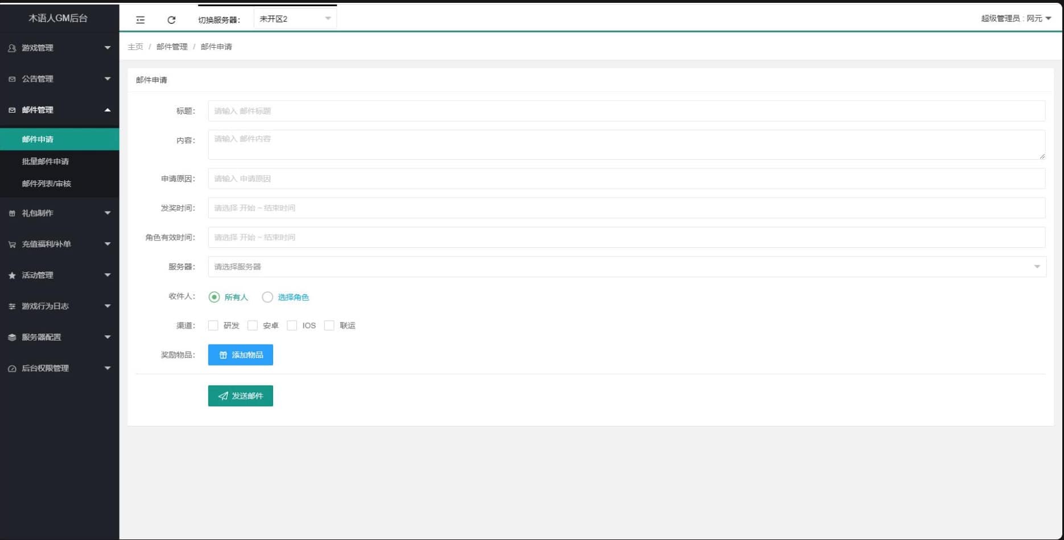Open 批量邮件申请 in the sidebar

(60, 161)
